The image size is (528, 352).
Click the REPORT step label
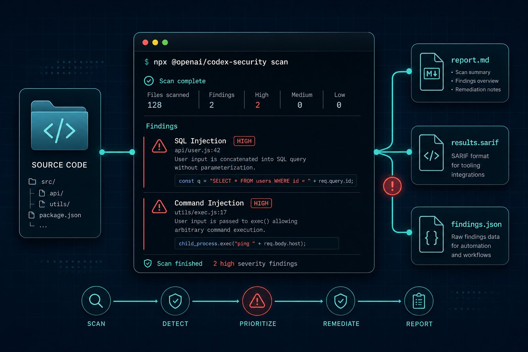coord(419,324)
